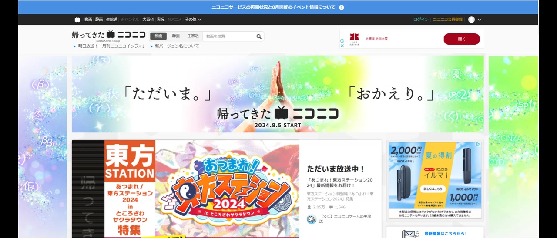This screenshot has width=557, height=238.
Task: Open チャンネル in the top navigation bar
Action: point(130,20)
